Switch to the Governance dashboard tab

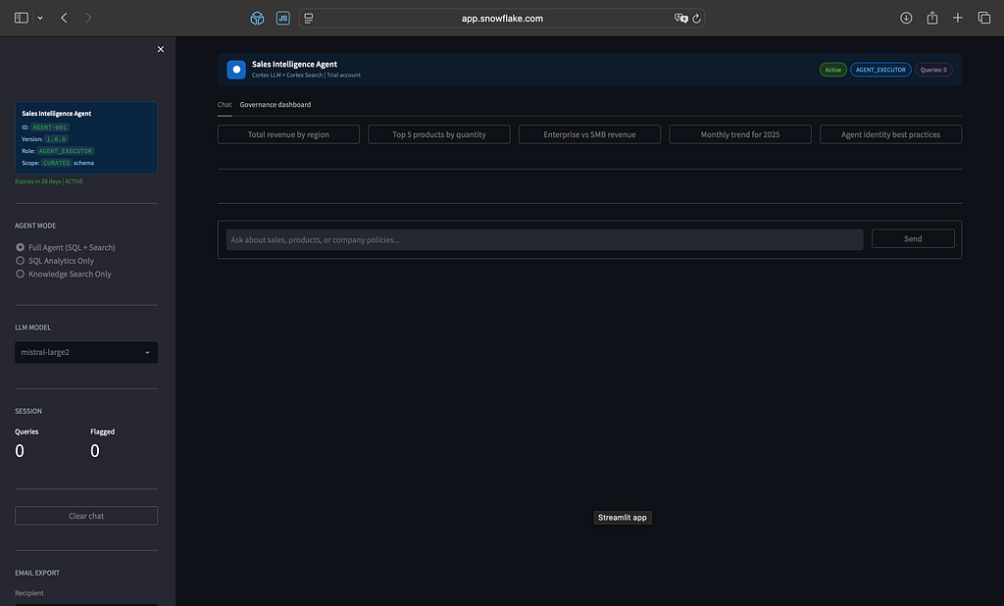(276, 104)
